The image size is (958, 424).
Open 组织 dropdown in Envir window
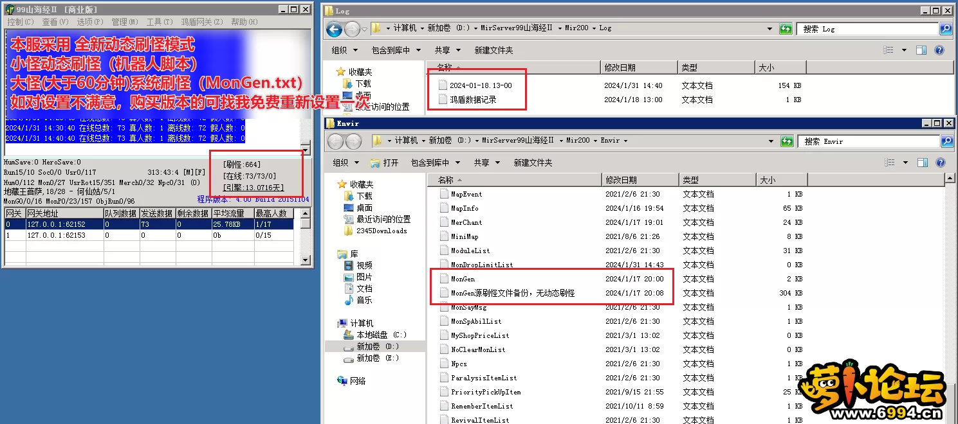coord(345,163)
